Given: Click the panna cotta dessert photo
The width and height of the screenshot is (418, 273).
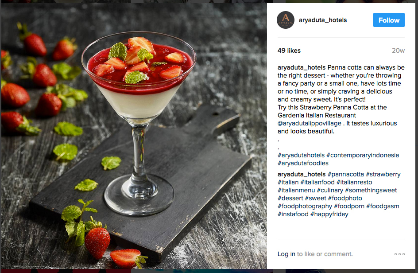Looking at the screenshot, I should point(134,136).
